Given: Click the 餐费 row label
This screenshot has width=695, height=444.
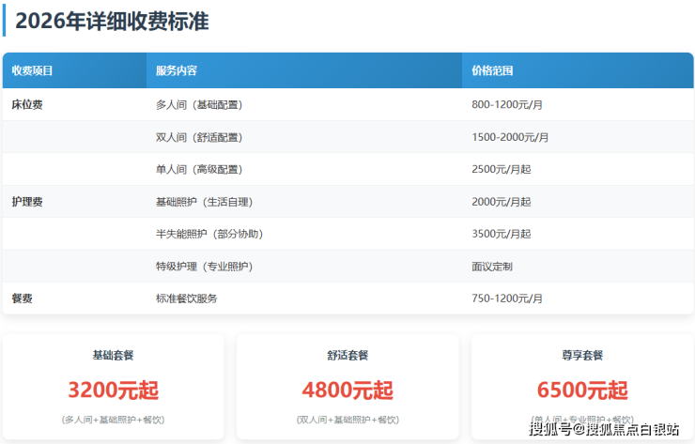Looking at the screenshot, I should click(23, 299).
